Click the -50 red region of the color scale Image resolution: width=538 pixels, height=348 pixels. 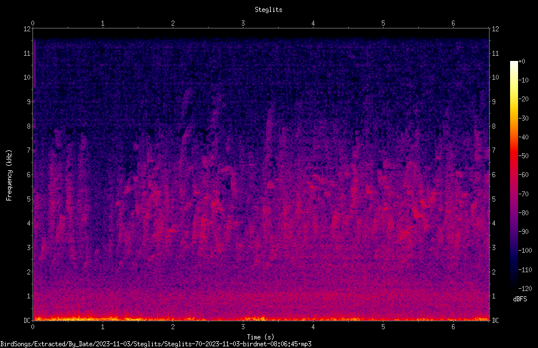(x=513, y=156)
